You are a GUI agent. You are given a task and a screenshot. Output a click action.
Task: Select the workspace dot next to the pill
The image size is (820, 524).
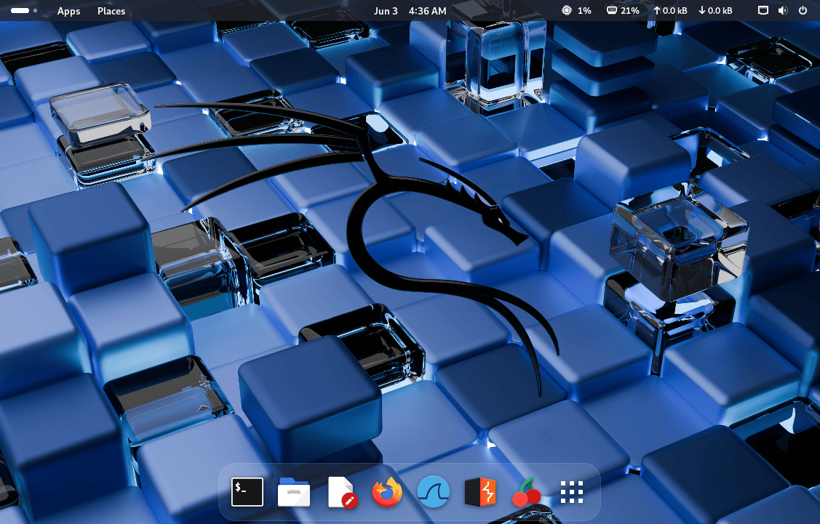(33, 11)
